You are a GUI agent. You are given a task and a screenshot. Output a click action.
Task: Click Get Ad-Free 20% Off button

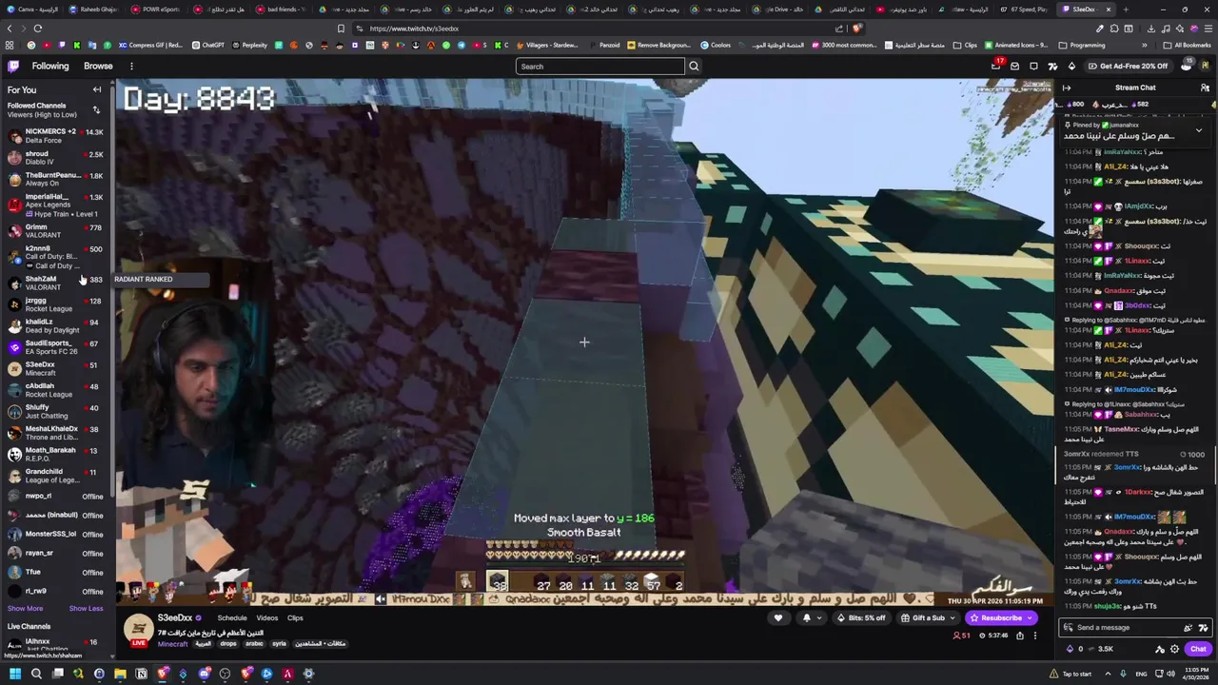1129,66
